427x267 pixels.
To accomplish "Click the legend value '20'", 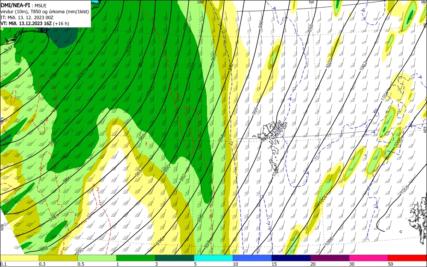I will [x=313, y=264].
